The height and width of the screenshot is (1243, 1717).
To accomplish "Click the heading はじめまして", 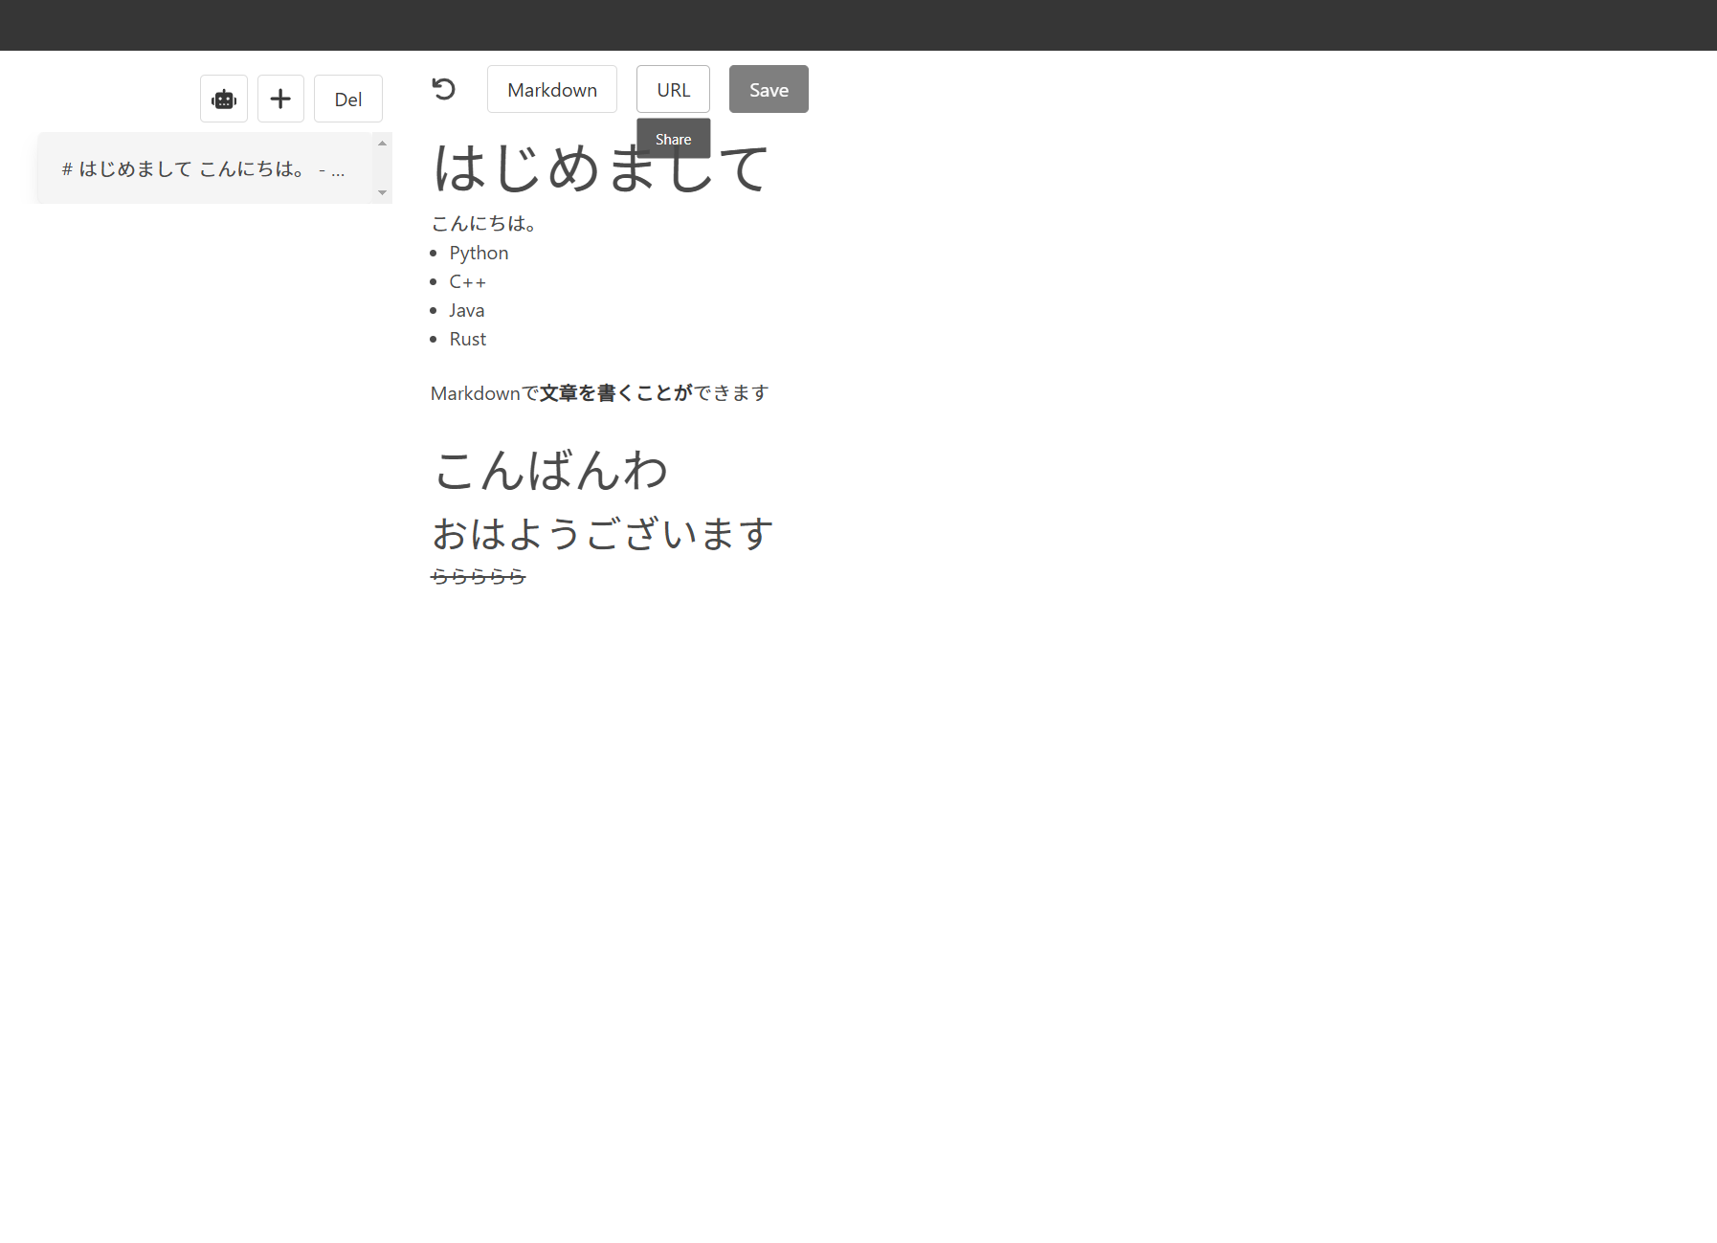I will click(x=600, y=167).
